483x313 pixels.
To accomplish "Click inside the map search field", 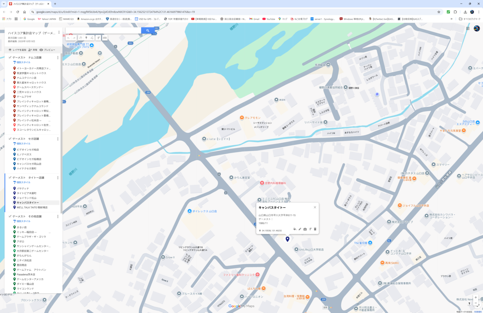I will click(x=103, y=31).
